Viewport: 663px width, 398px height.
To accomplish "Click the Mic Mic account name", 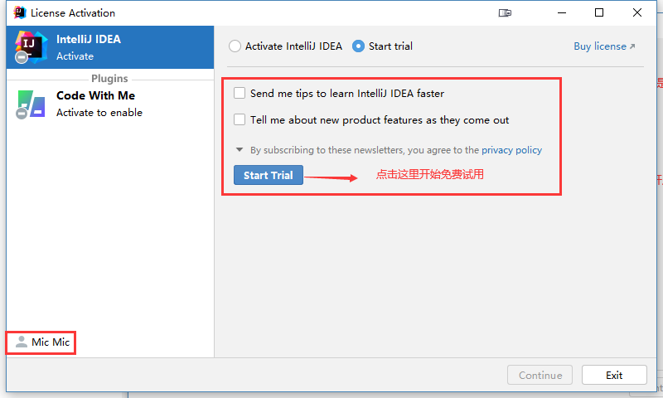I will point(51,342).
